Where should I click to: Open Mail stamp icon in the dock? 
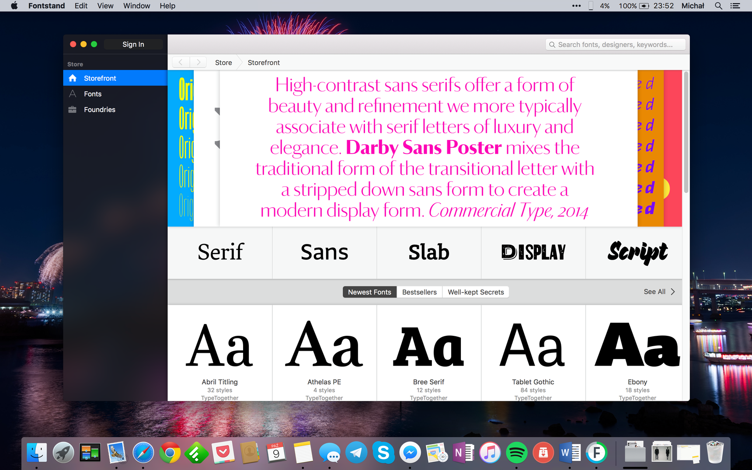117,453
